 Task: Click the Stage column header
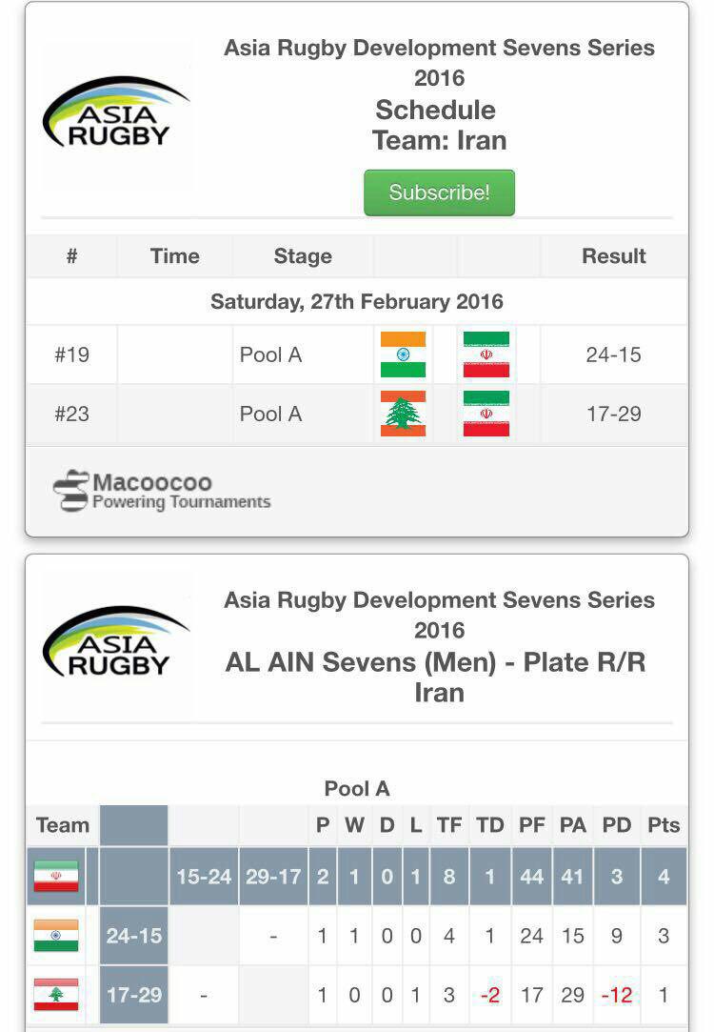[303, 256]
